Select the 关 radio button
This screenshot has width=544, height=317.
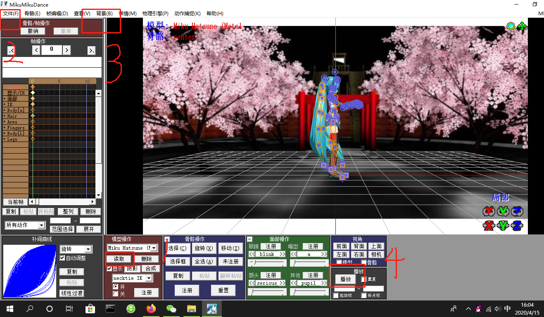(116, 293)
